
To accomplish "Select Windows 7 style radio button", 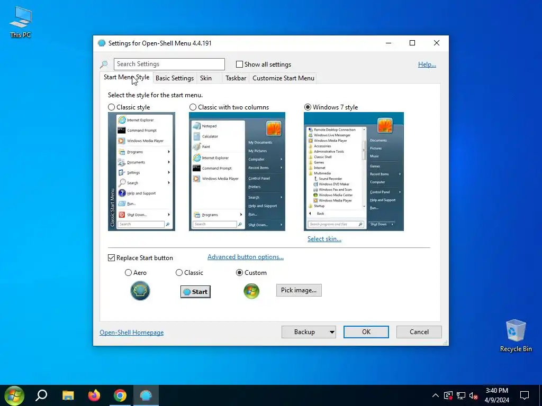I will pos(308,107).
